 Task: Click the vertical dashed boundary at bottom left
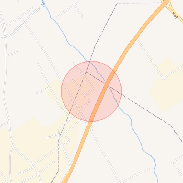click(58, 155)
